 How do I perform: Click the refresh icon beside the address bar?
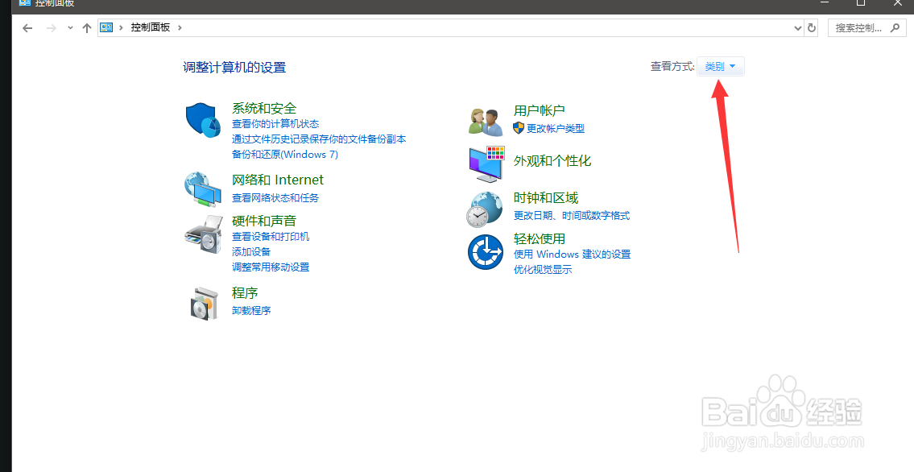click(x=812, y=27)
